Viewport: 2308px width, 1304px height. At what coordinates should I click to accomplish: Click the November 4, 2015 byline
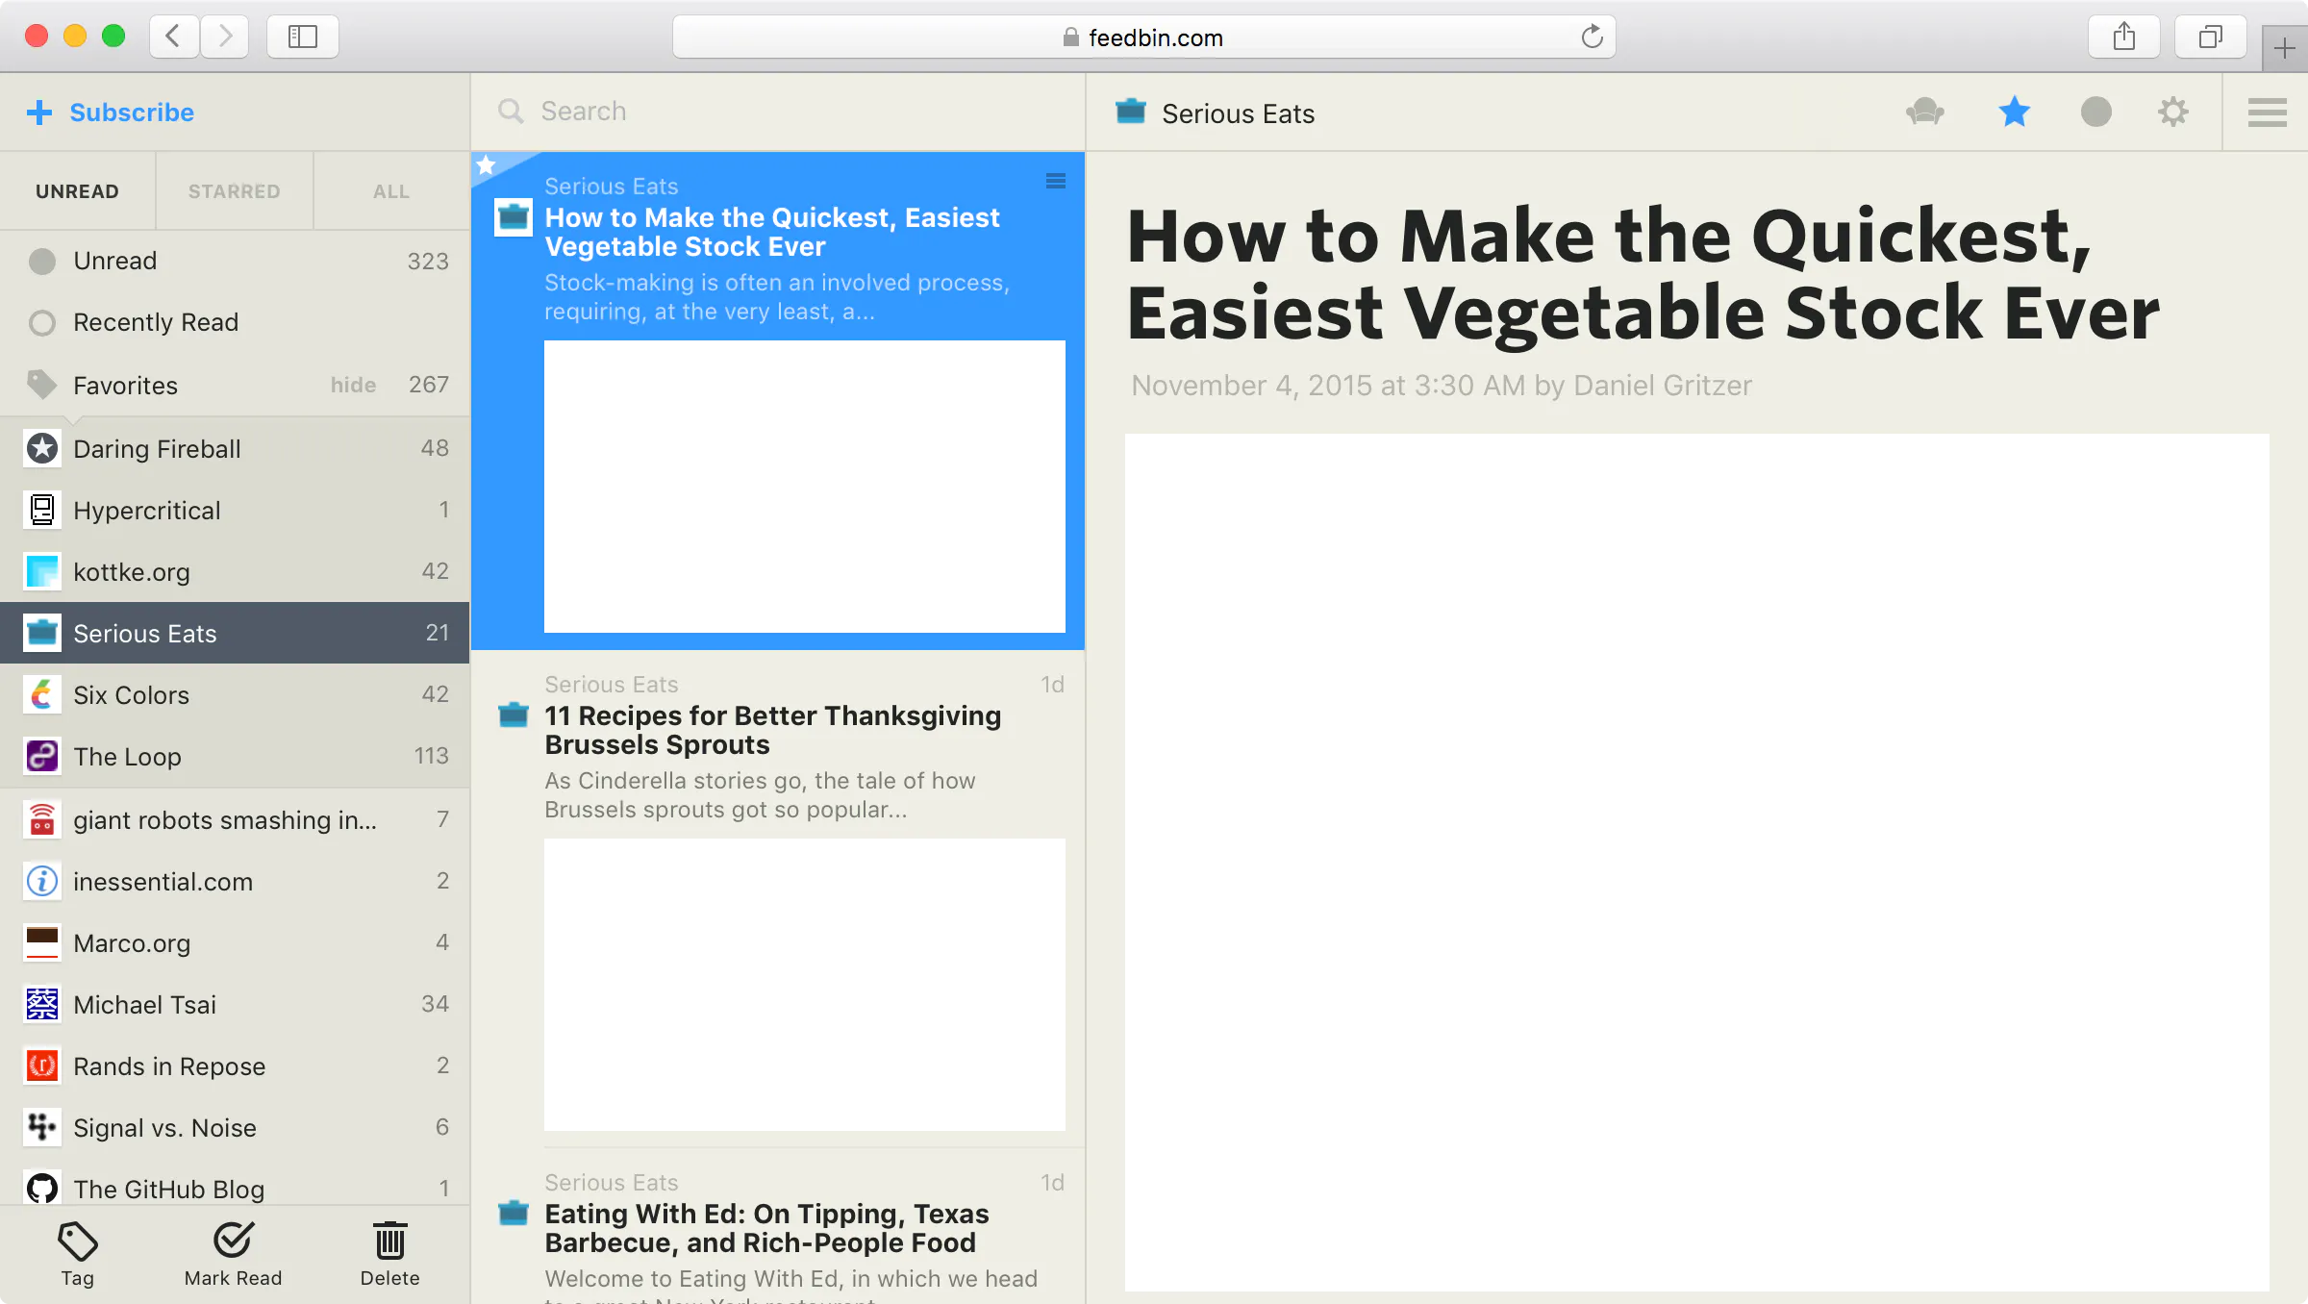click(1442, 386)
